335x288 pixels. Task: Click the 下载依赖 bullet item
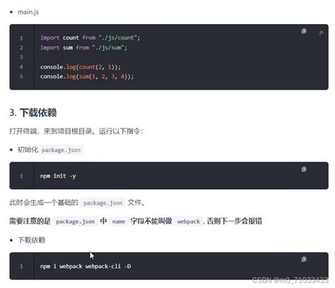click(32, 240)
